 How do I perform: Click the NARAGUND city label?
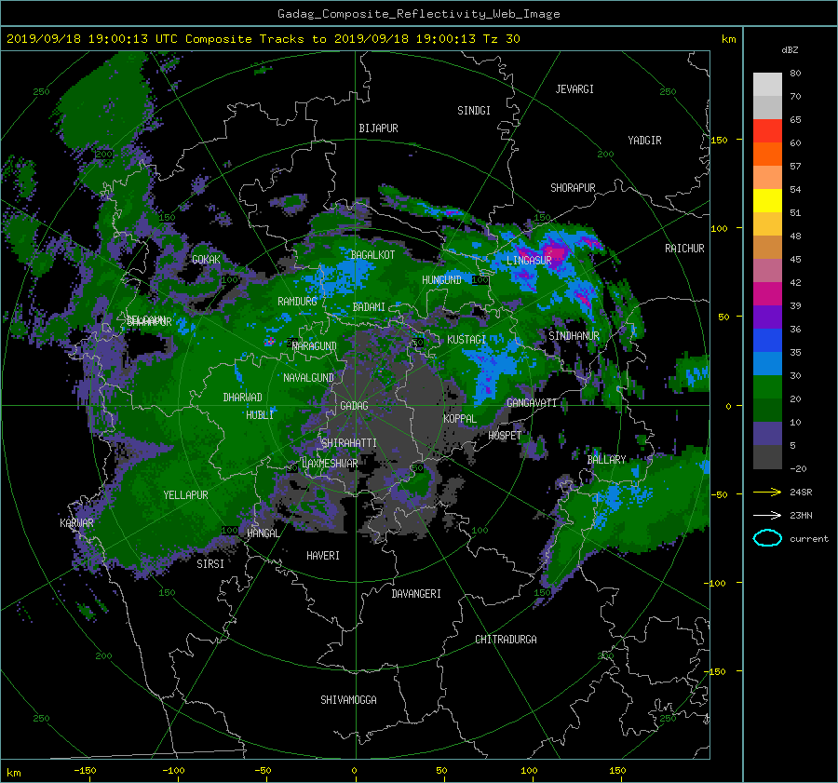click(315, 346)
